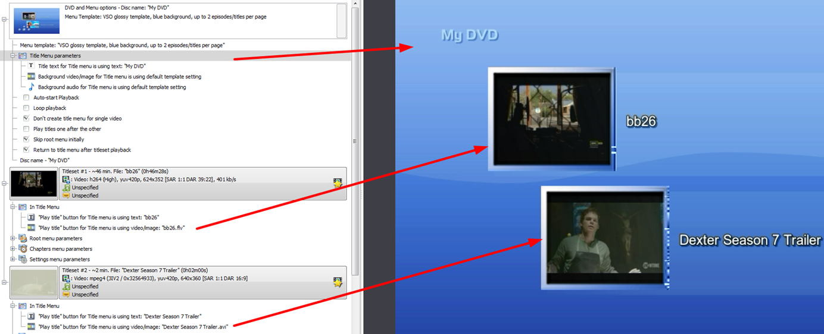Select the Root menu parameters row

click(x=56, y=238)
